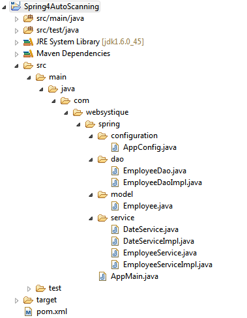Viewport: 247px width, 318px height.
Task: Collapse the dao folder
Action: (91, 160)
